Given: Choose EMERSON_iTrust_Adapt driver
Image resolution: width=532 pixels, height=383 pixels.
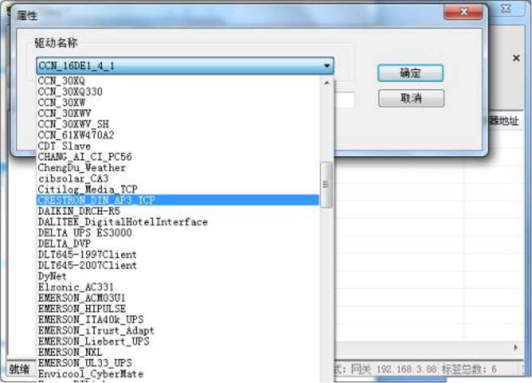Looking at the screenshot, I should point(178,331).
